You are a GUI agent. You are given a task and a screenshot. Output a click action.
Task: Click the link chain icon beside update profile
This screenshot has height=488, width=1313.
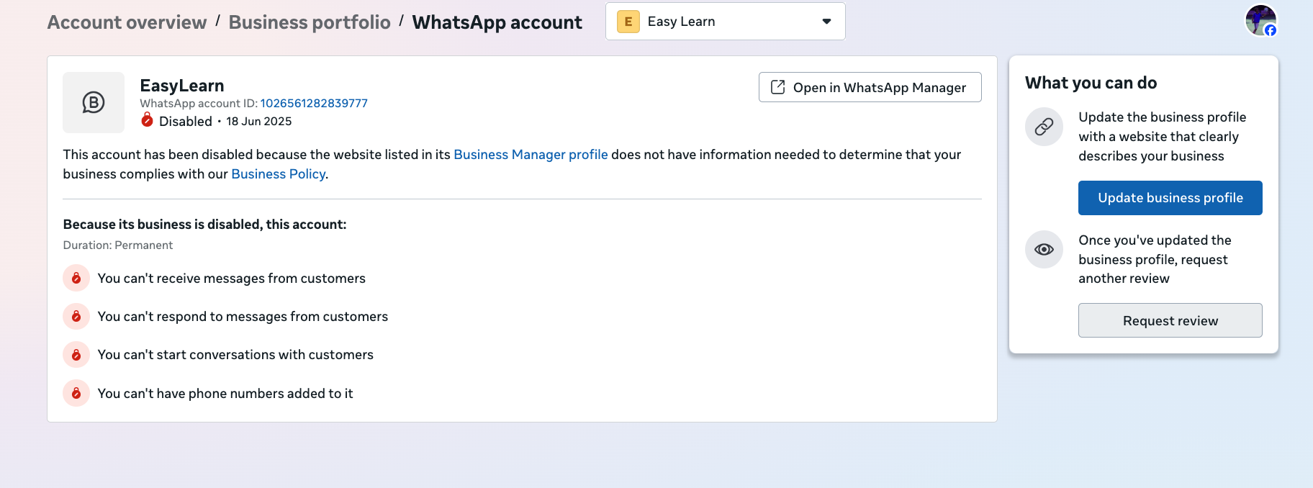(1044, 127)
